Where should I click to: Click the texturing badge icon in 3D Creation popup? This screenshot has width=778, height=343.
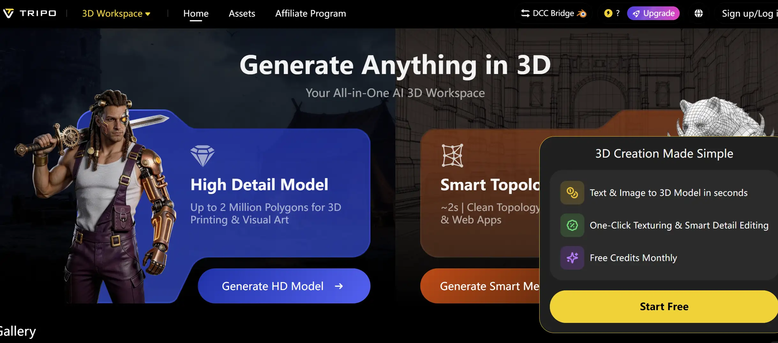pos(572,225)
